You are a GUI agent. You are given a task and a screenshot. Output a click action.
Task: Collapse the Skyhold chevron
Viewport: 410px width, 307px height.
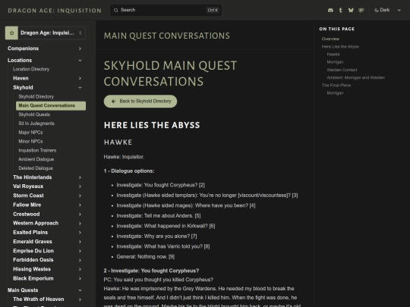tap(80, 87)
